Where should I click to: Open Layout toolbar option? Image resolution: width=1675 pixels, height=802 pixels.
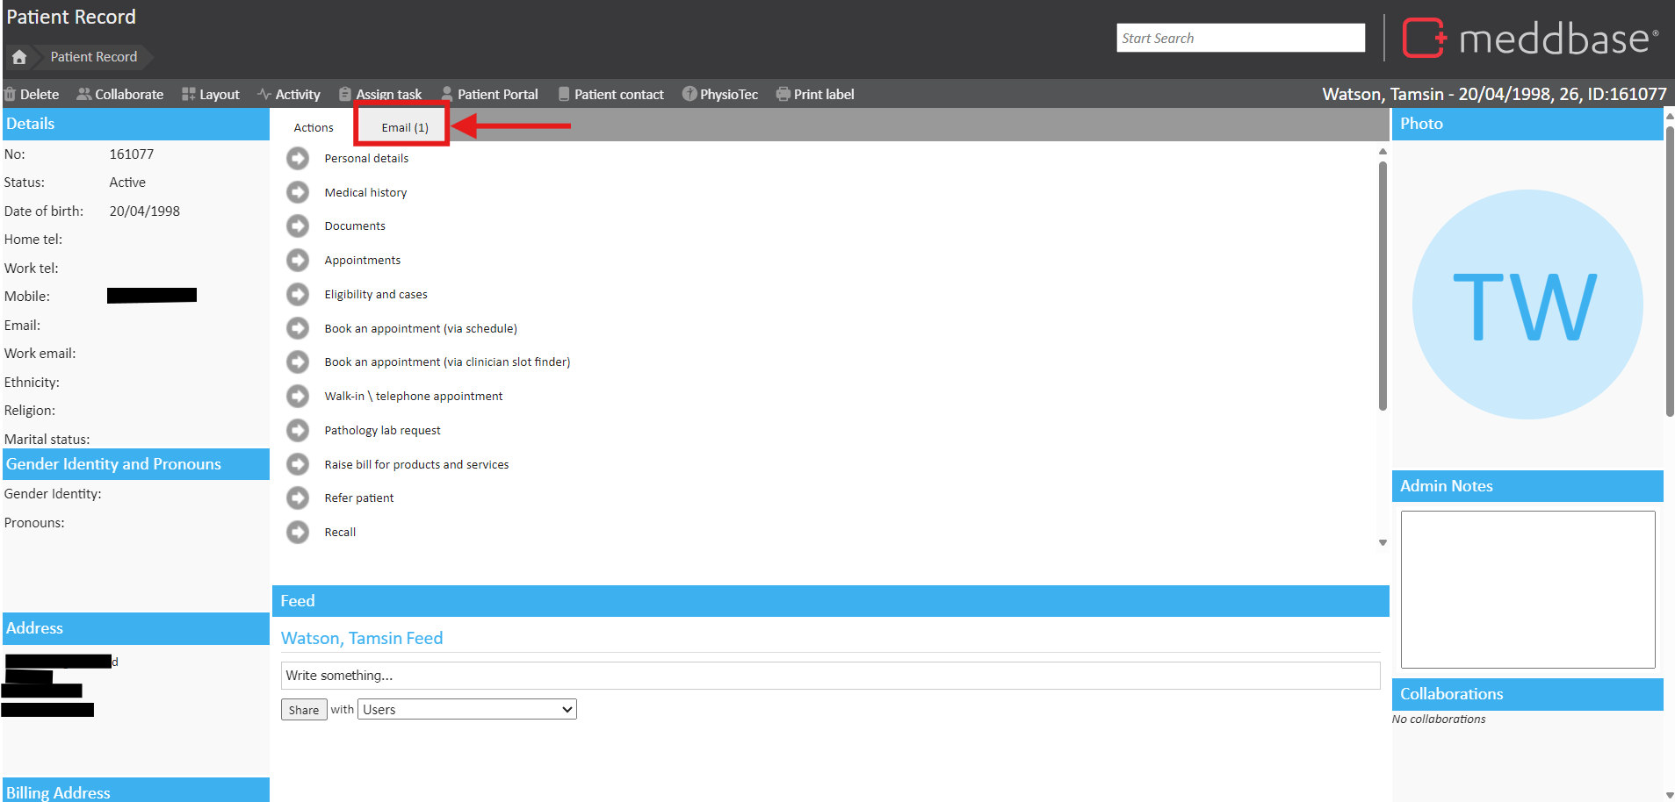coord(210,95)
